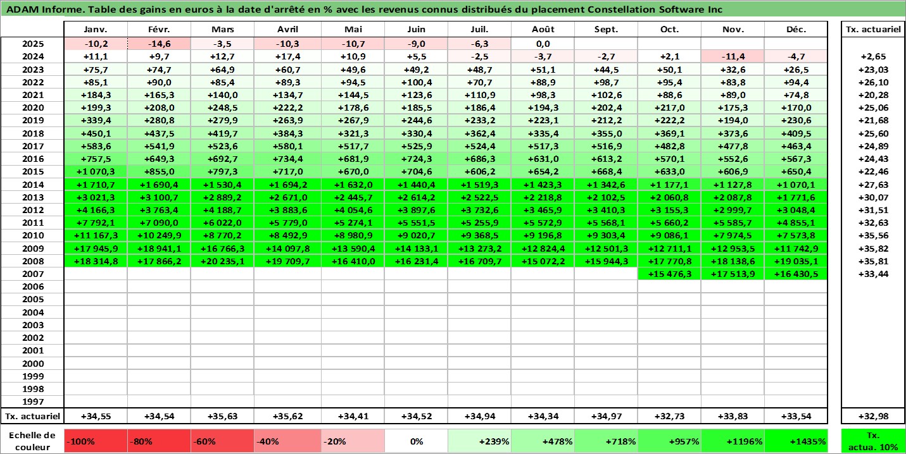Click the 1997 row label
906x454 pixels.
pos(32,402)
